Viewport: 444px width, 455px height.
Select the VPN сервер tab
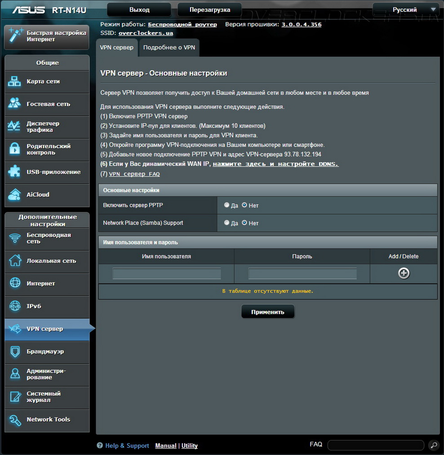point(116,47)
